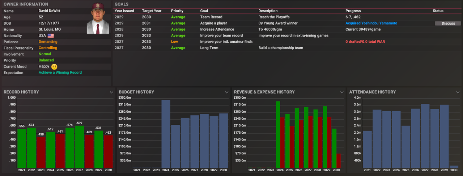Click the 2024 green revenue bar
This screenshot has height=176, width=463.
click(x=278, y=134)
